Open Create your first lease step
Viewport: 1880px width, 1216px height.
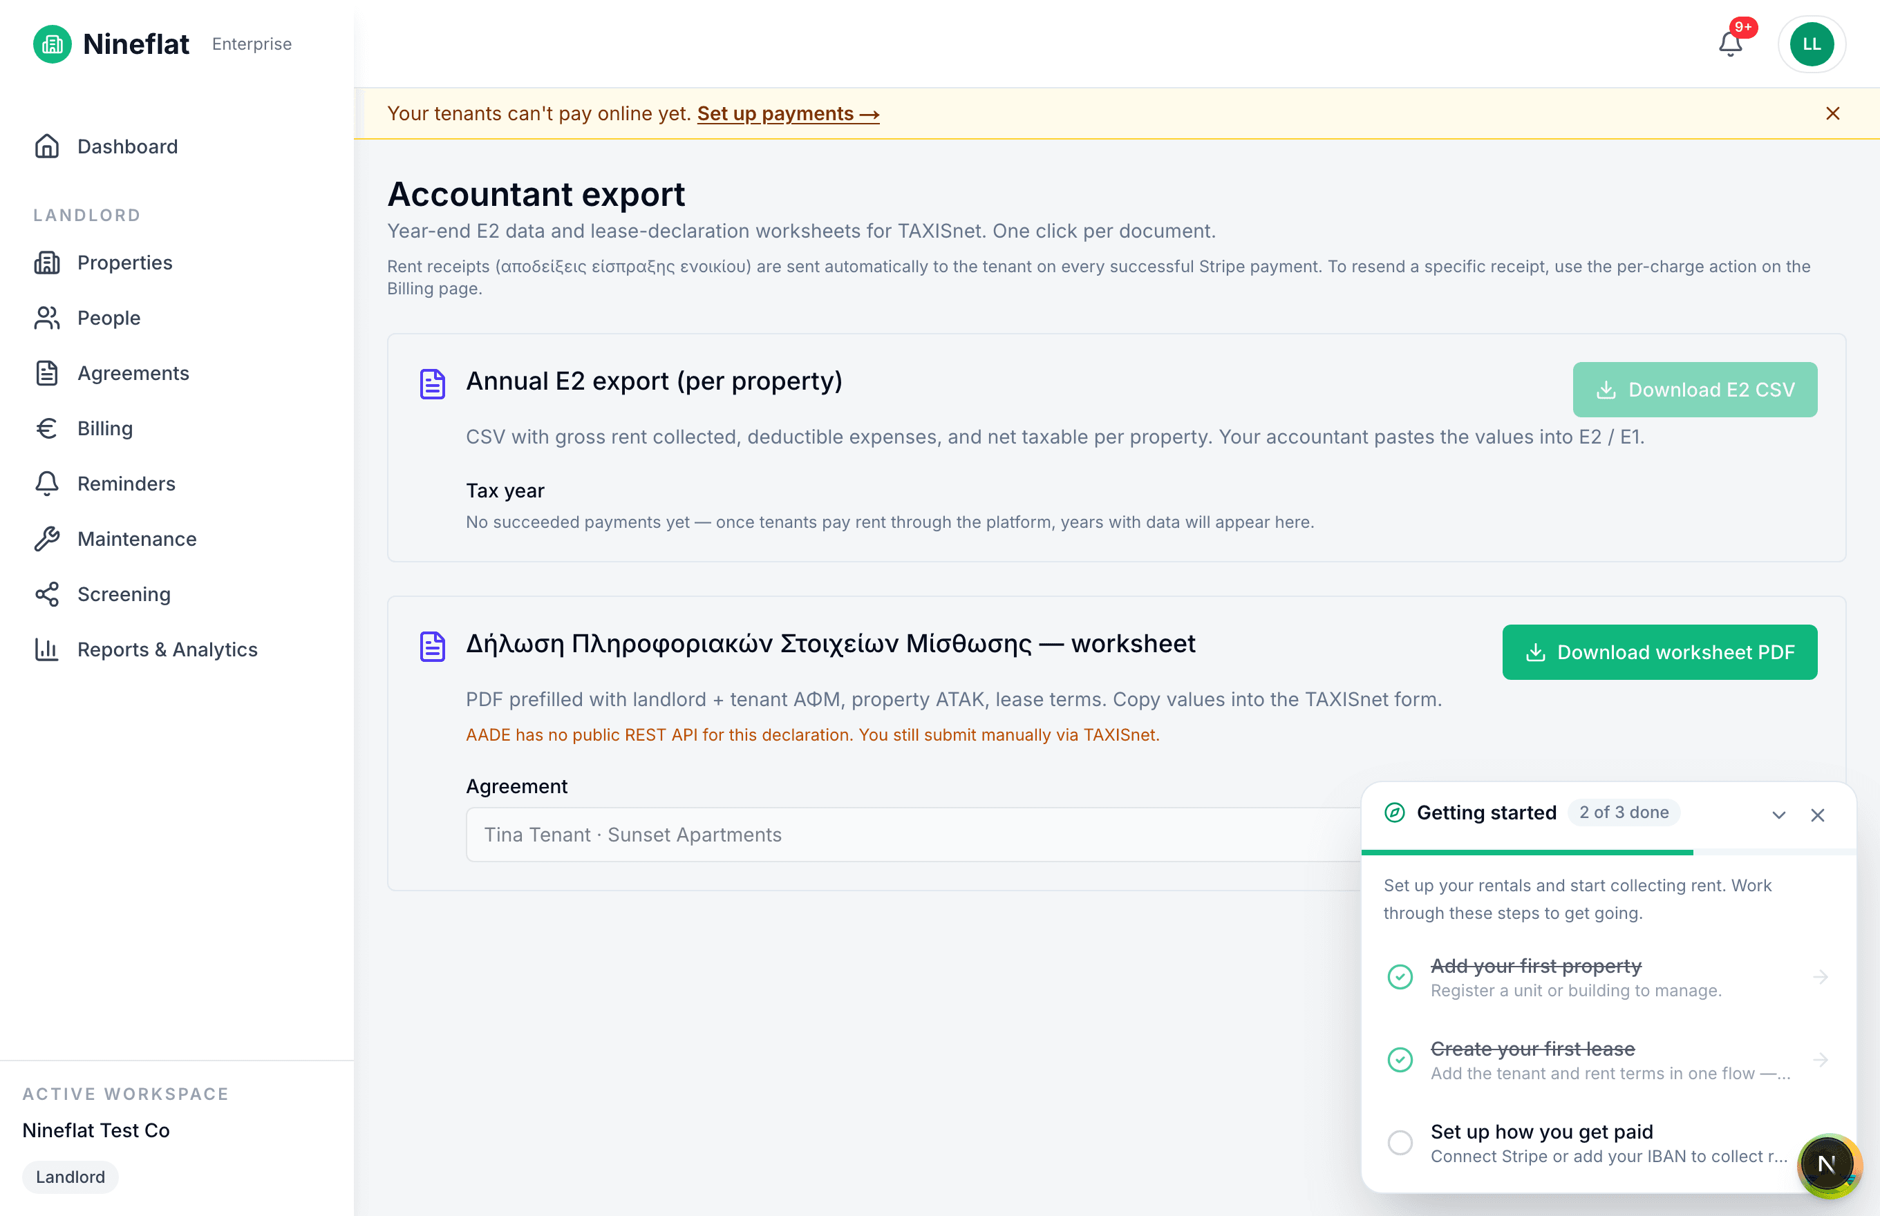pyautogui.click(x=1608, y=1061)
